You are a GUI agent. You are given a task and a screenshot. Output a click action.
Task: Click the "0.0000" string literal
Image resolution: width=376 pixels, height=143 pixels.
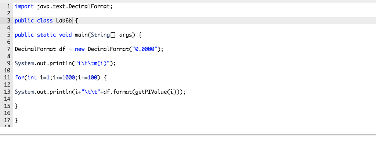coord(146,49)
